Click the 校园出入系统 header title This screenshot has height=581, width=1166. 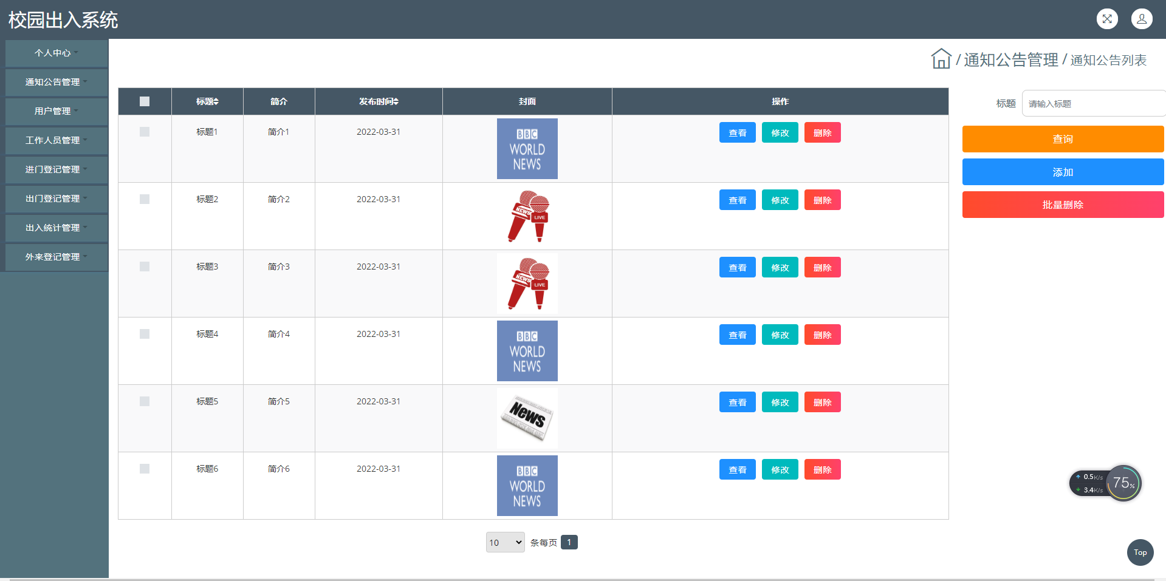(x=63, y=20)
